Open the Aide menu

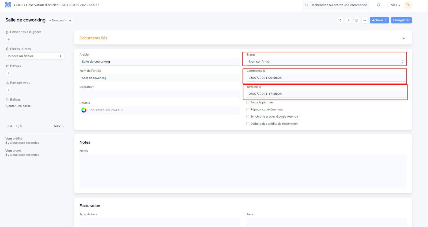click(x=395, y=5)
